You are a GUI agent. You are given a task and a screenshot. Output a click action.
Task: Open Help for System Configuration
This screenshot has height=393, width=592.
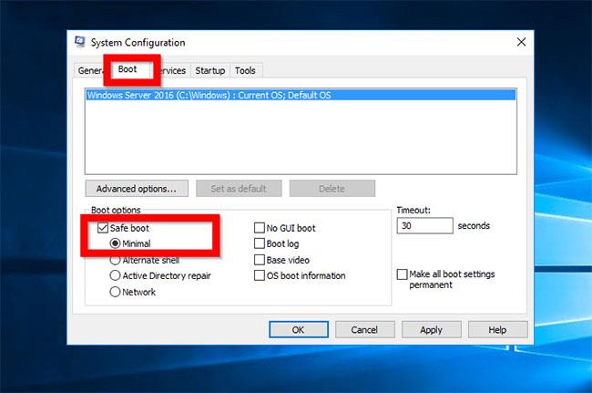click(497, 329)
